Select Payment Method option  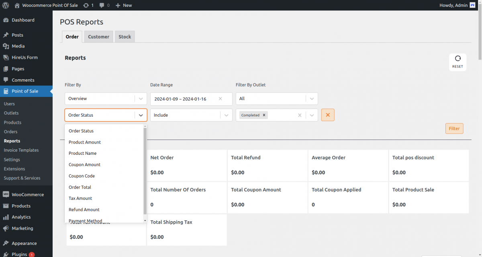click(104, 220)
